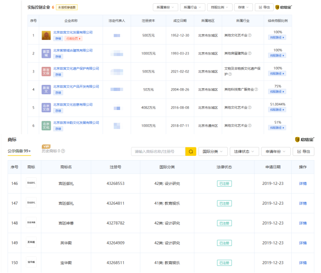The width and height of the screenshot is (321, 273).
Task: Open 持股路径 for the 75% row
Action: pos(277,91)
